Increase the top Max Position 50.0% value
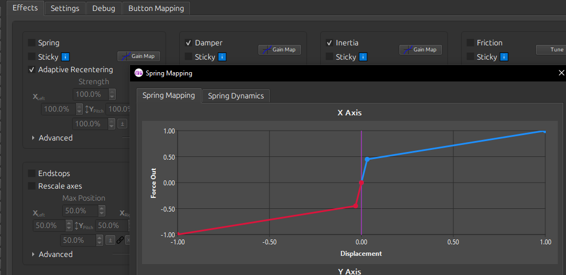Screen dimensions: 566x275 (x=102, y=208)
